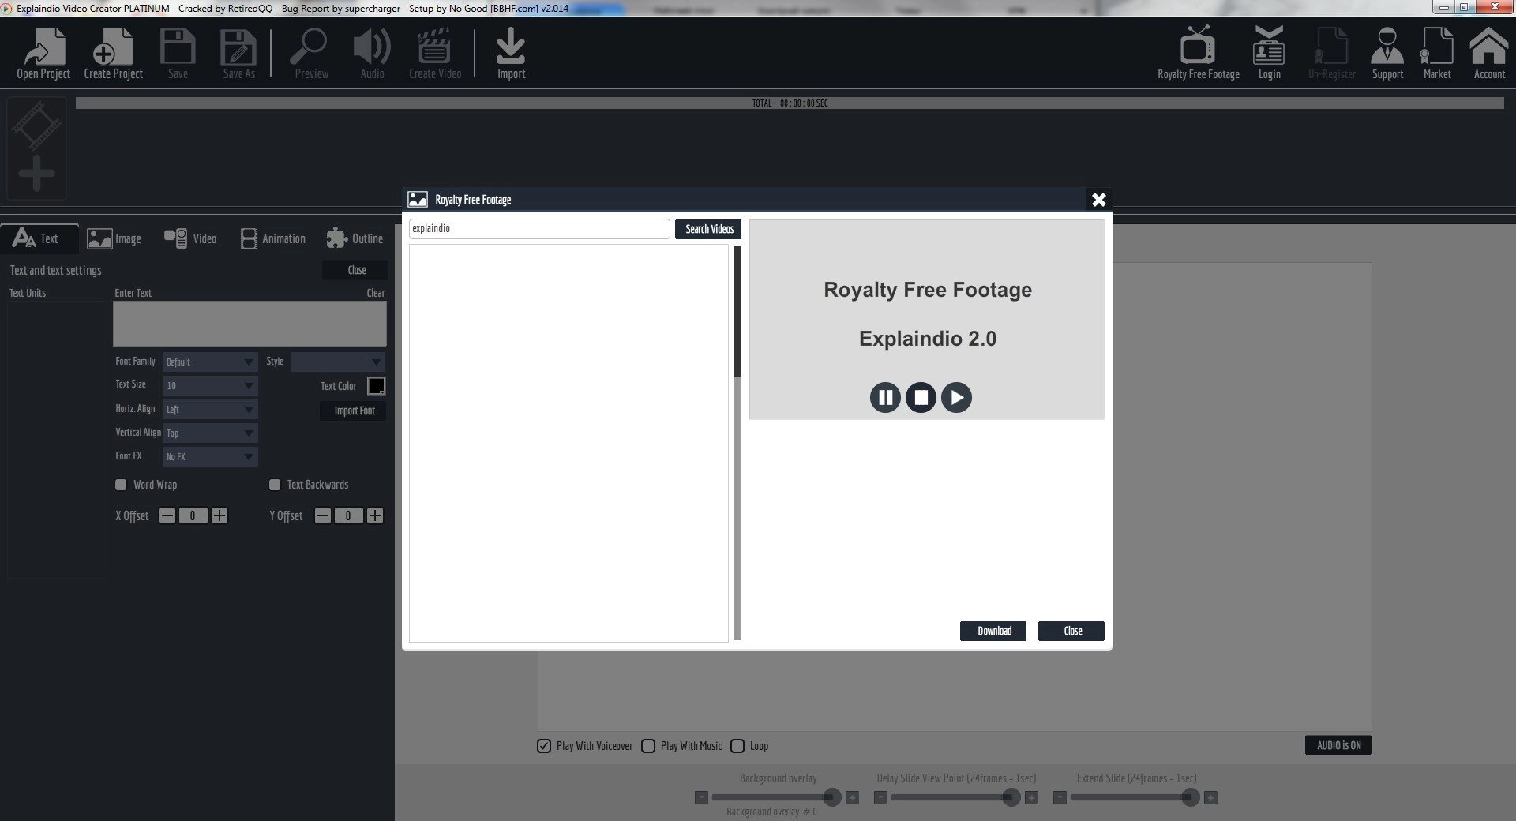
Task: Pause the footage preview
Action: pyautogui.click(x=885, y=397)
